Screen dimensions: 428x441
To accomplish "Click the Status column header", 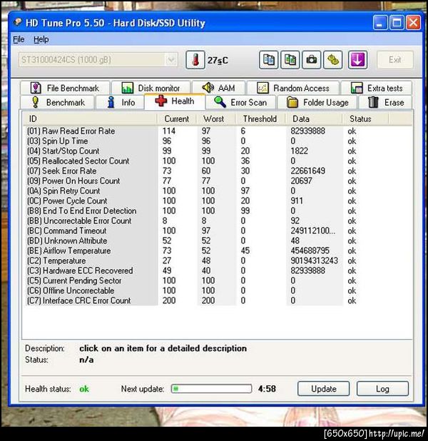I will (365, 118).
